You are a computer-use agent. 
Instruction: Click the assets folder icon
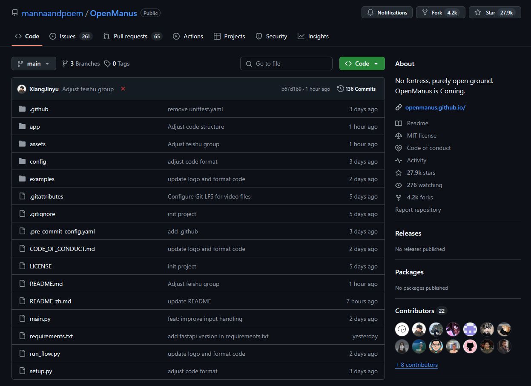(22, 144)
